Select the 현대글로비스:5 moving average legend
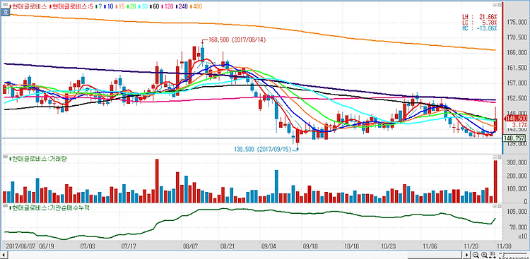 (71, 6)
